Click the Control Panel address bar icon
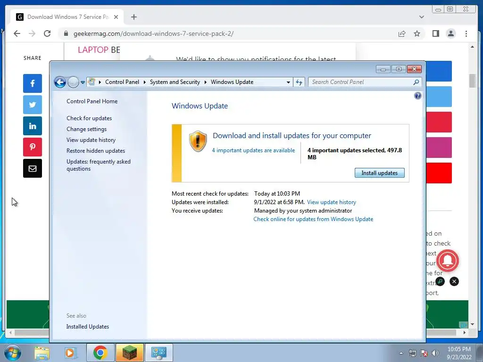The width and height of the screenshot is (483, 362). tap(92, 82)
